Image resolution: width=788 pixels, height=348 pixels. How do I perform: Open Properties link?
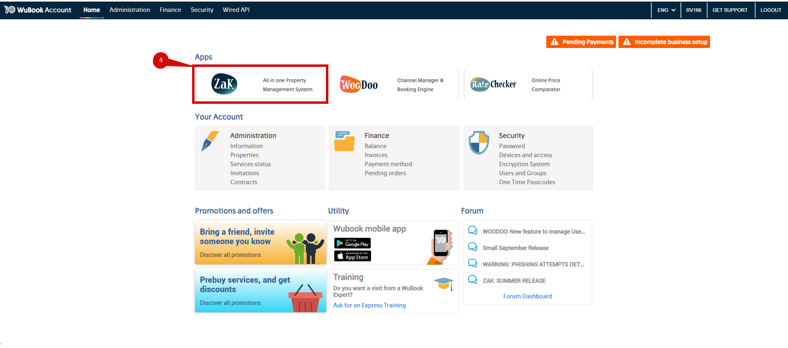[244, 155]
